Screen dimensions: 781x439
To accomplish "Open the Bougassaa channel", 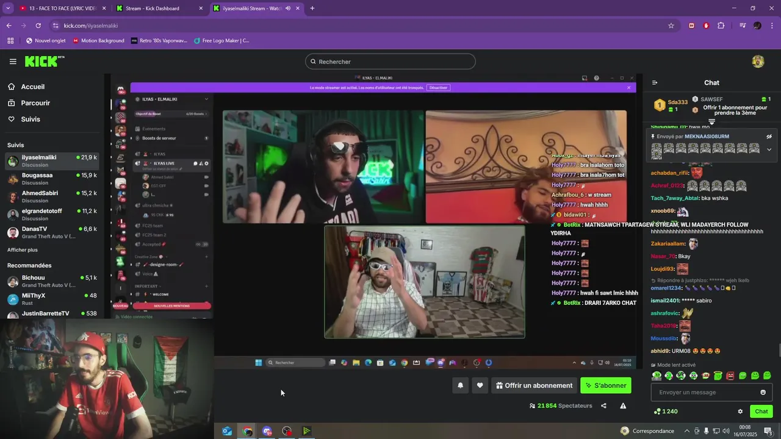I will tap(52, 179).
